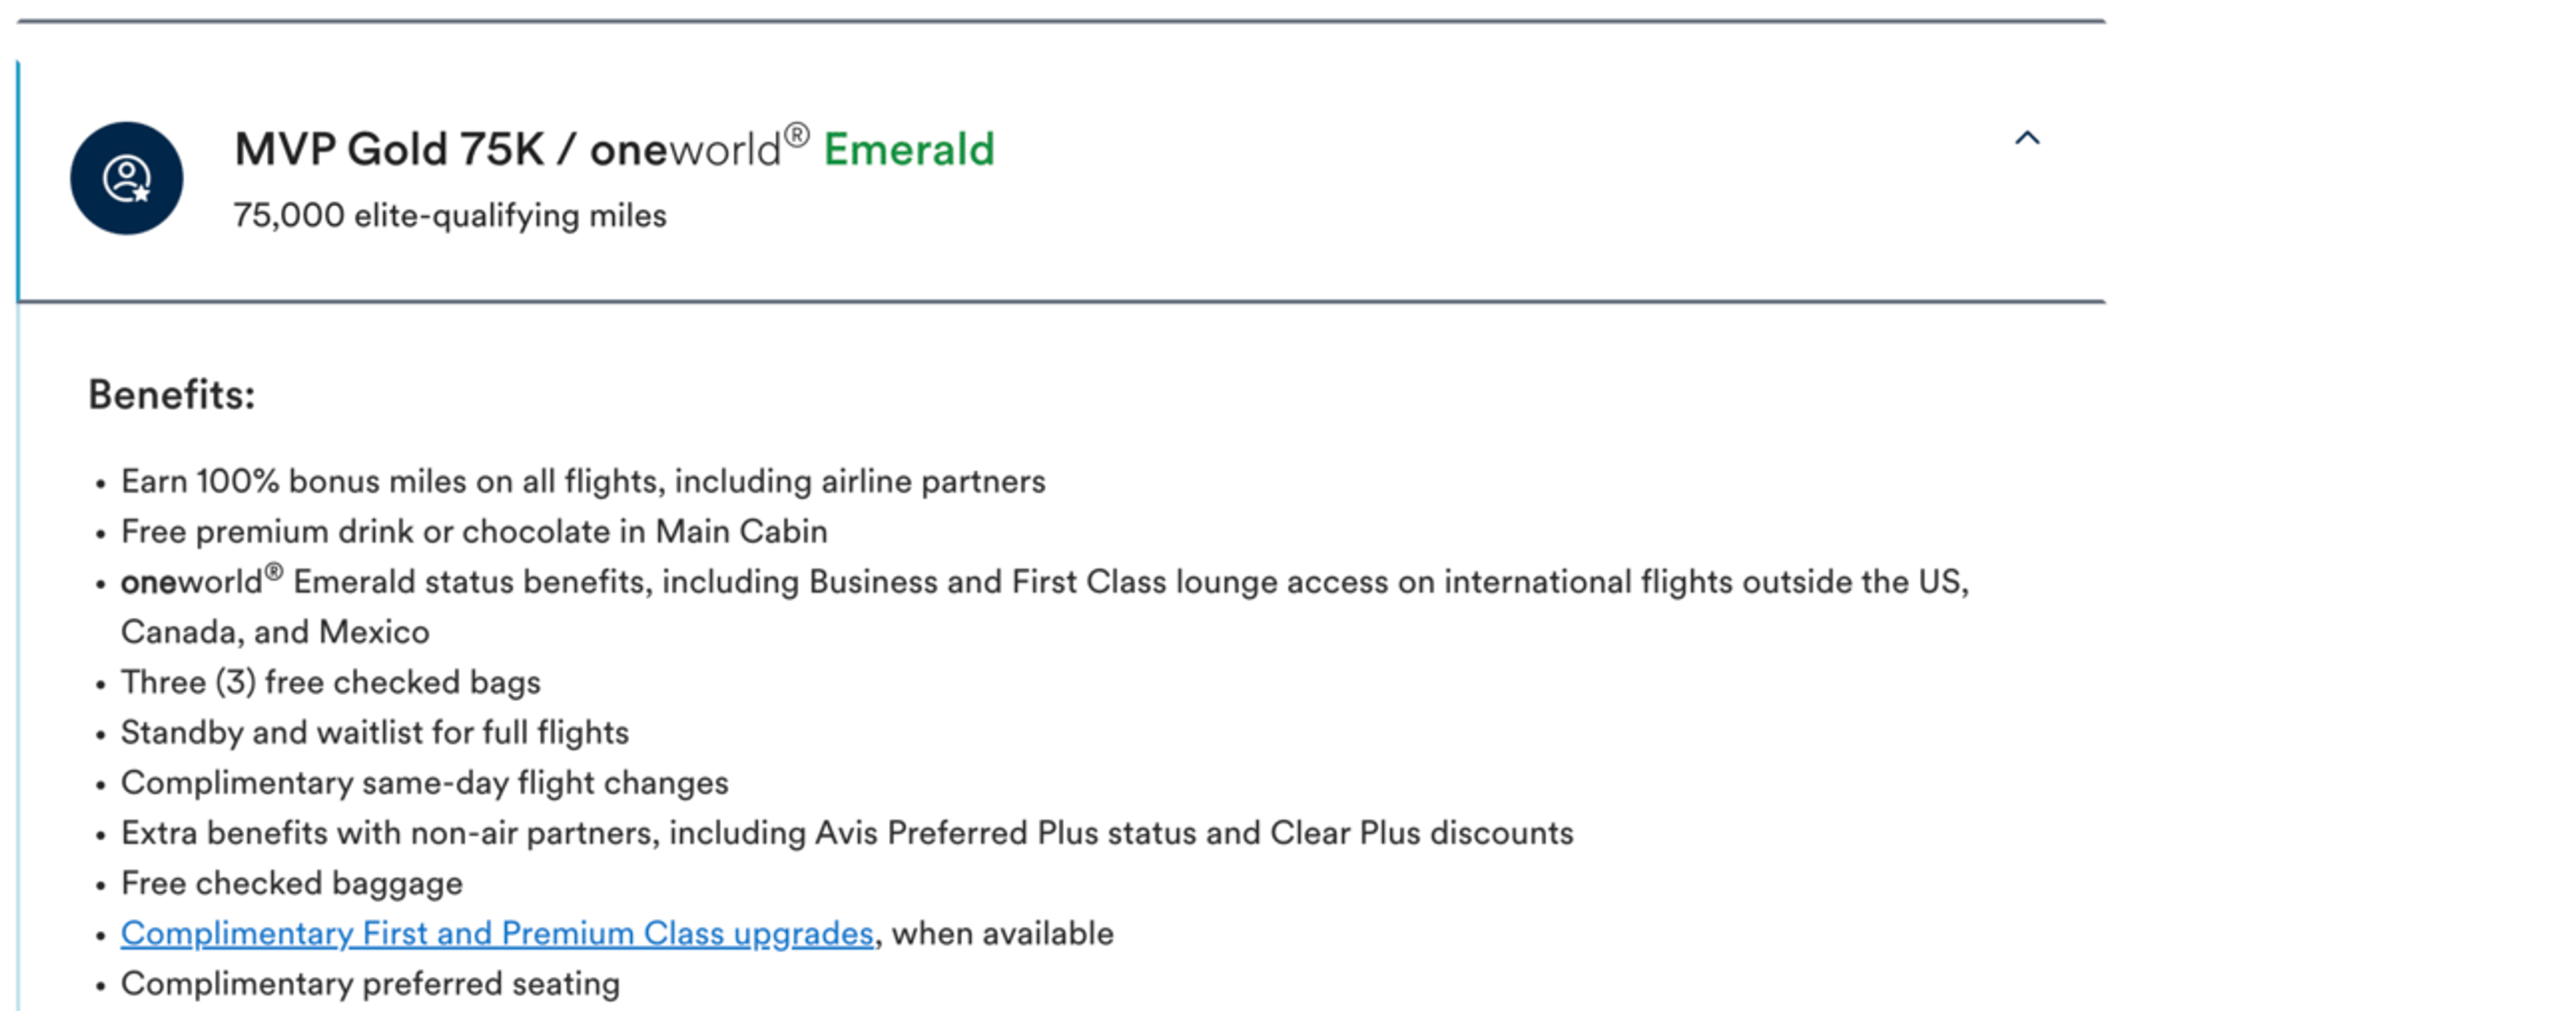Click the Benefits: heading
The height and width of the screenshot is (1011, 2576).
click(x=171, y=395)
